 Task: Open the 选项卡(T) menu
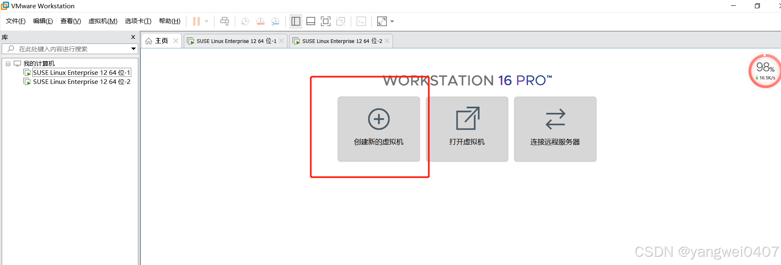(138, 21)
